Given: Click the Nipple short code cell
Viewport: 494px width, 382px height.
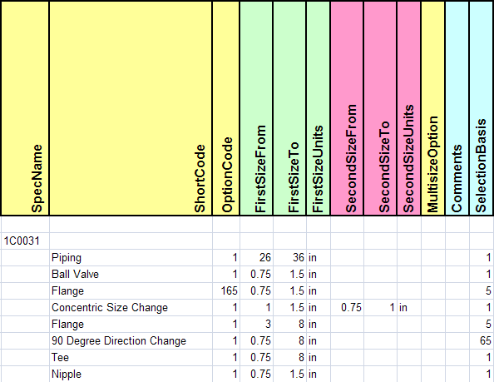Looking at the screenshot, I should click(x=131, y=375).
